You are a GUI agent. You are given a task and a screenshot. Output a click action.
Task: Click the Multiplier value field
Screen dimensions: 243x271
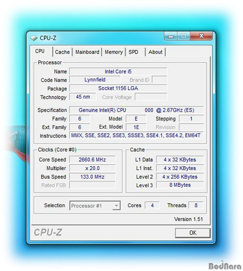[x=92, y=168]
